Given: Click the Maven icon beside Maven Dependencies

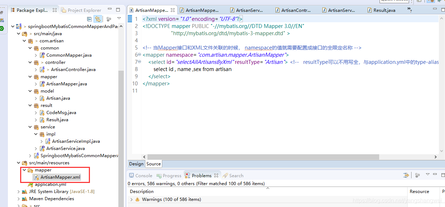Looking at the screenshot, I should (x=24, y=198).
